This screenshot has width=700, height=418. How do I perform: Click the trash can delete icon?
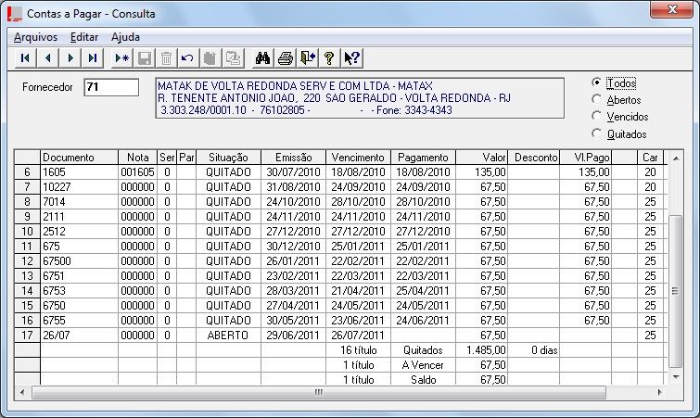coord(166,58)
